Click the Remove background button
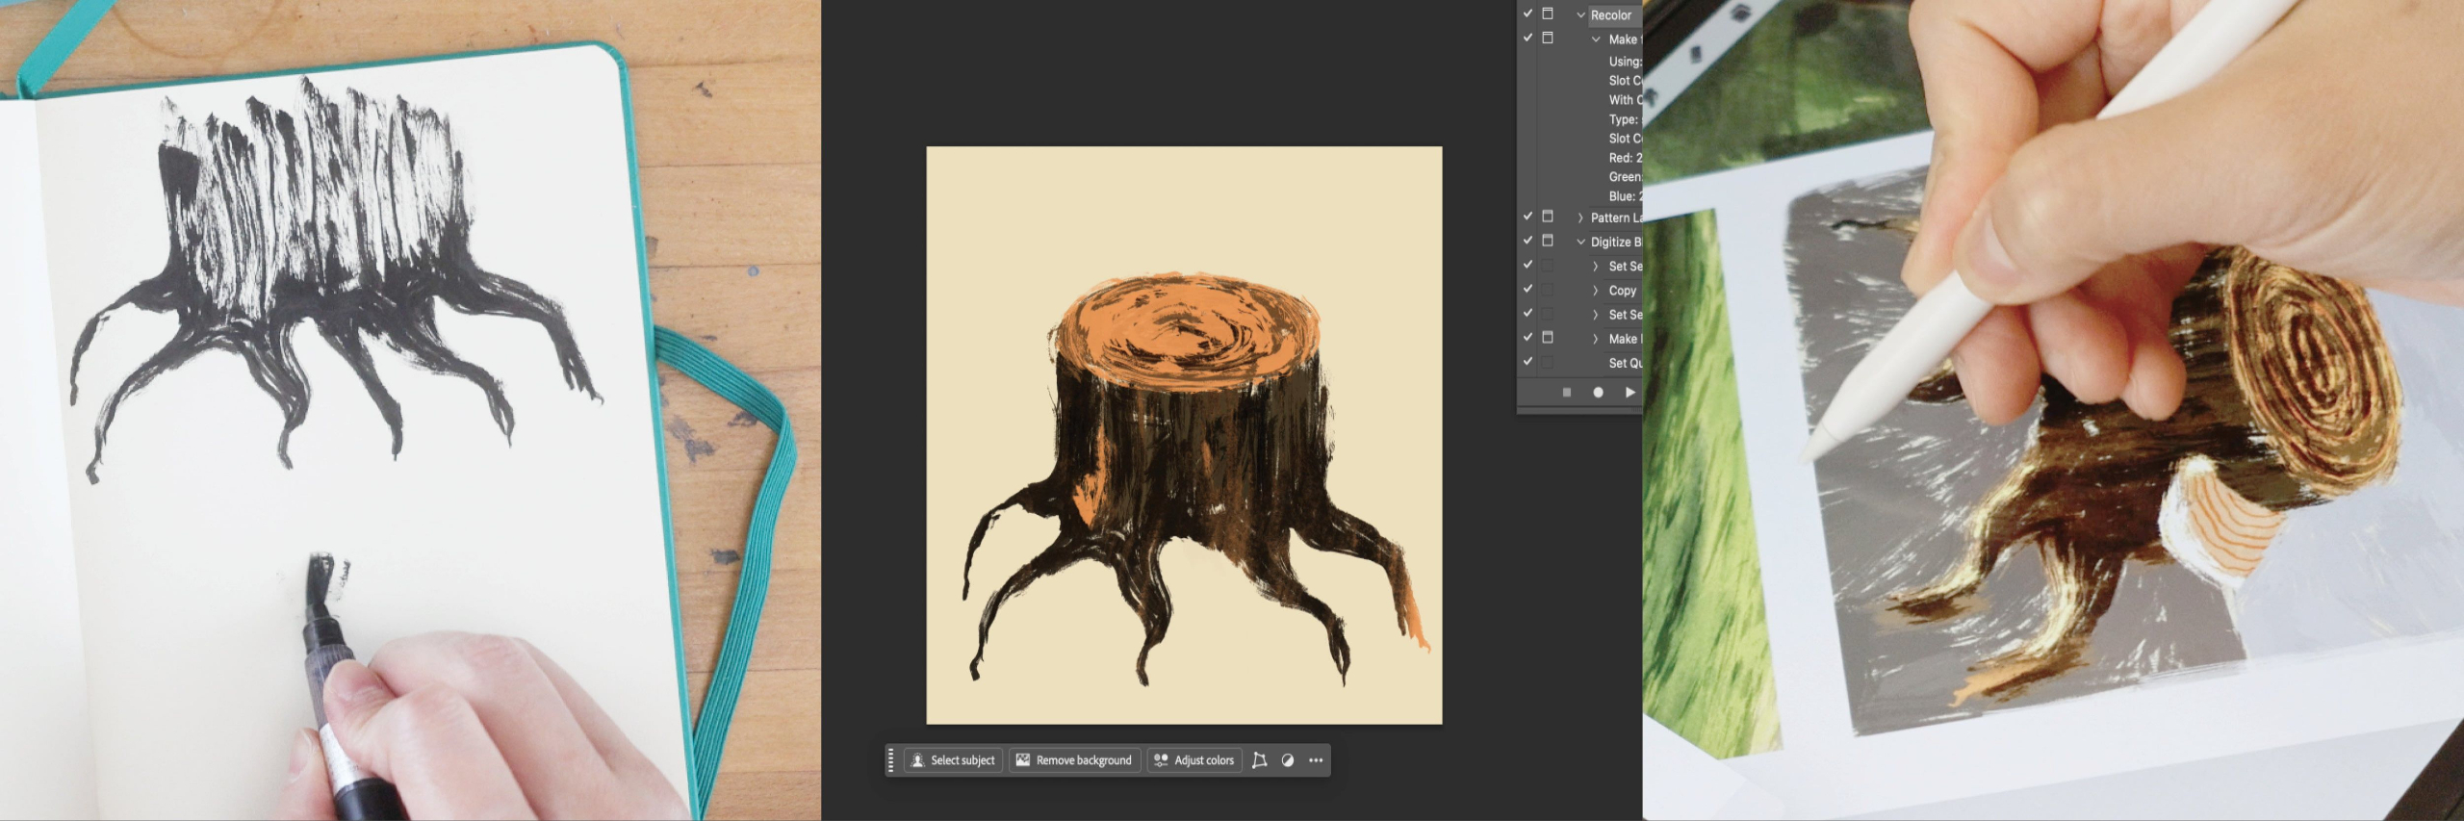 [x=1074, y=760]
